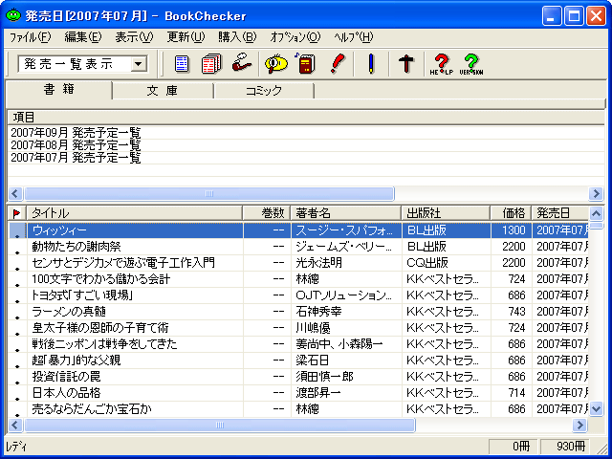The width and height of the screenshot is (612, 459).
Task: Select 100文字でわかる儲かる会計 row
Action: coord(298,279)
